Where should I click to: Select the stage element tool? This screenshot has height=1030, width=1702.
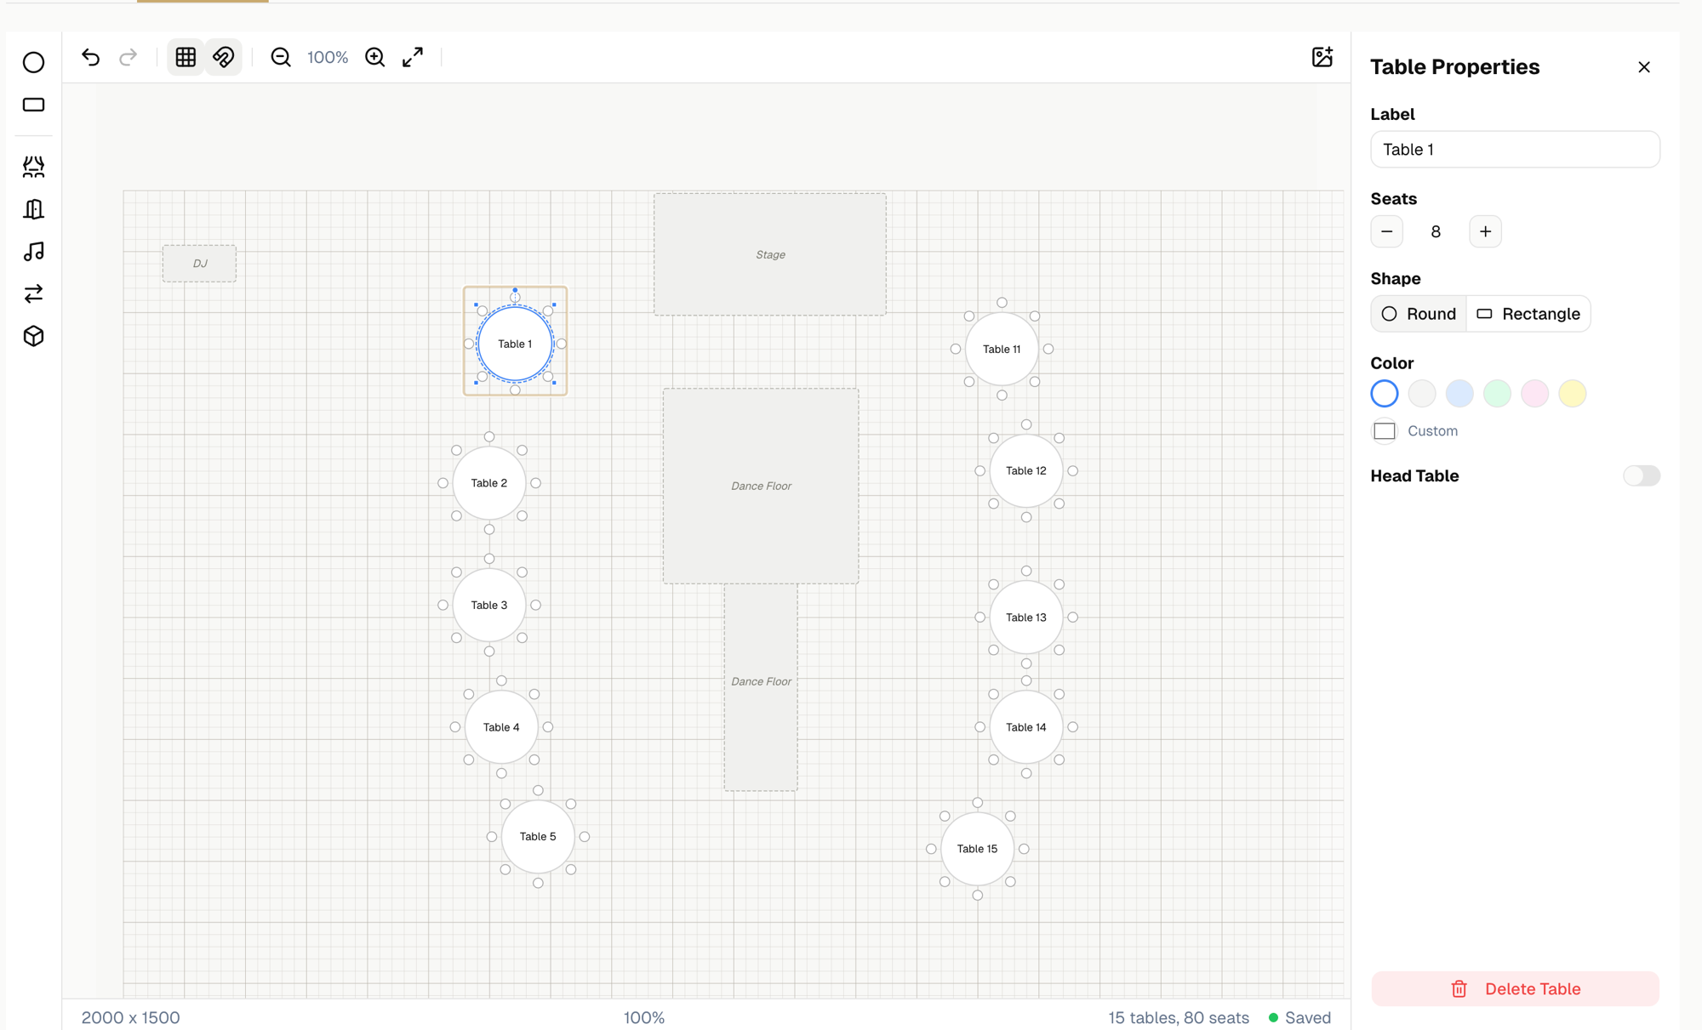point(34,167)
